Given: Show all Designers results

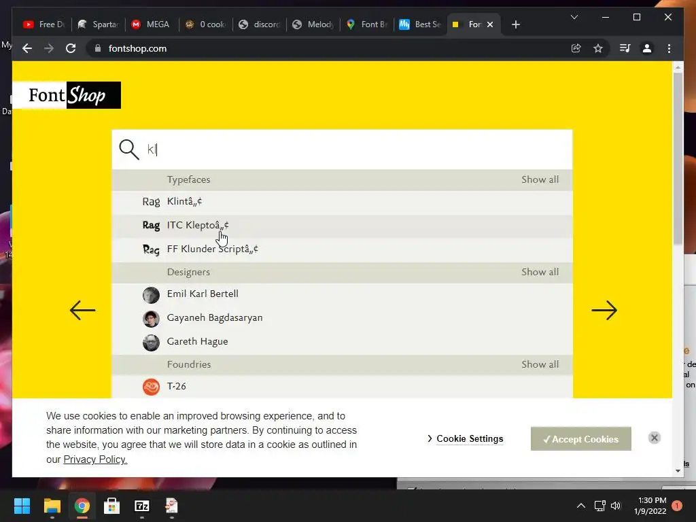Looking at the screenshot, I should 540,272.
